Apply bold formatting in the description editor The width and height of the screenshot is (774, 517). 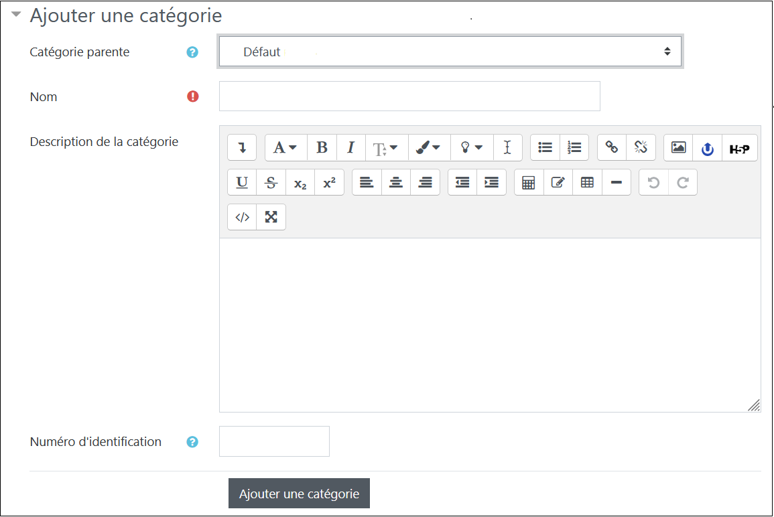(322, 147)
